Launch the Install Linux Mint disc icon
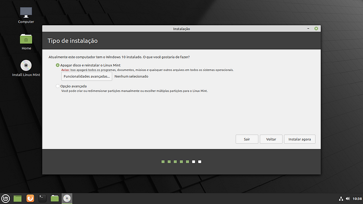Image resolution: width=363 pixels, height=204 pixels. coord(26,68)
